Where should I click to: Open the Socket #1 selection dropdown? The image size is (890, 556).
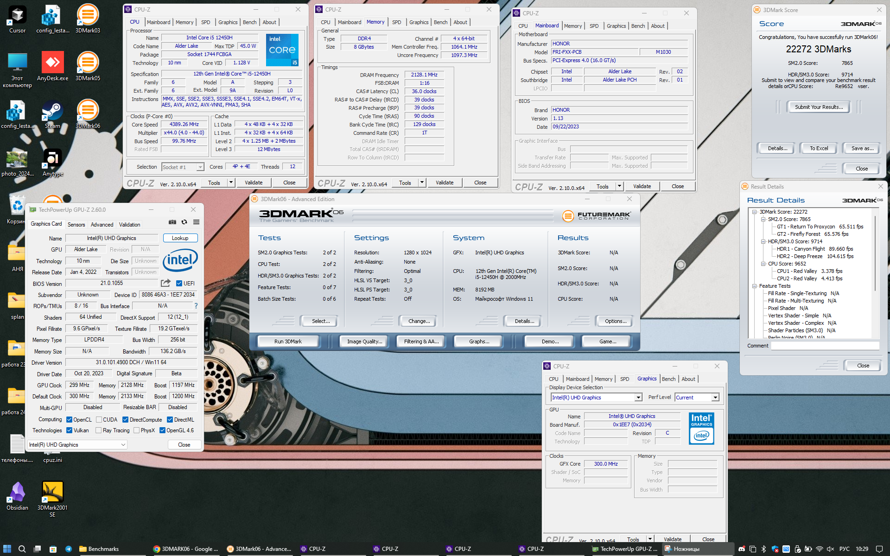(183, 167)
